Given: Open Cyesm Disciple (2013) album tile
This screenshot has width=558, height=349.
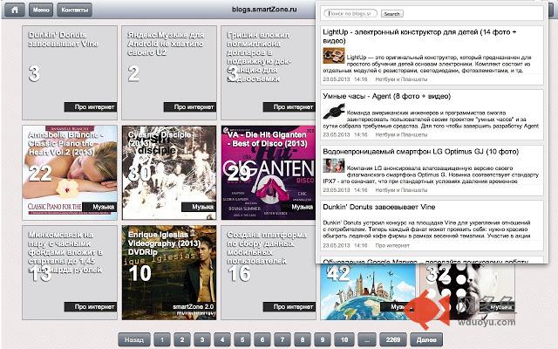Looking at the screenshot, I should (x=169, y=173).
